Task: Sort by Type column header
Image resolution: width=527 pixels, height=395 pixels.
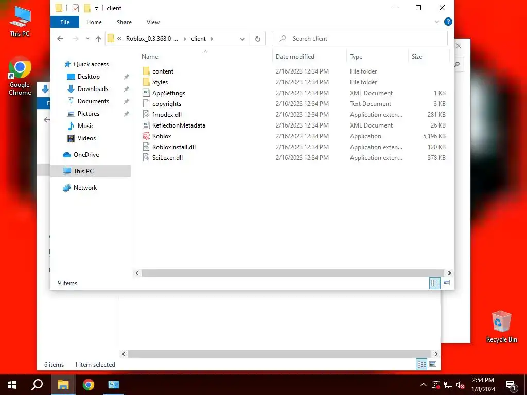Action: 377,57
